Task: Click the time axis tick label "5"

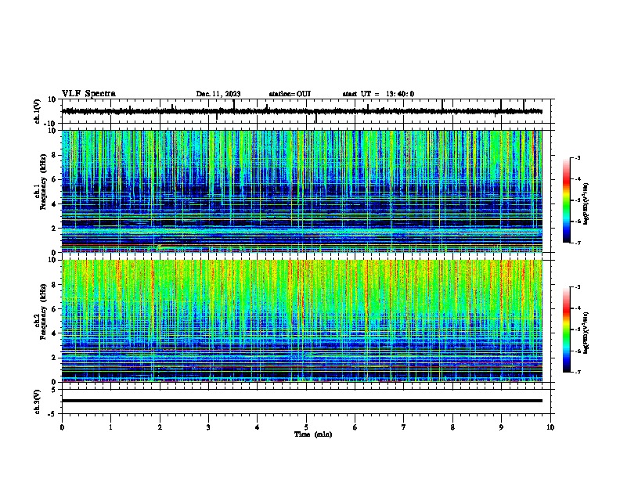Action: click(x=306, y=427)
